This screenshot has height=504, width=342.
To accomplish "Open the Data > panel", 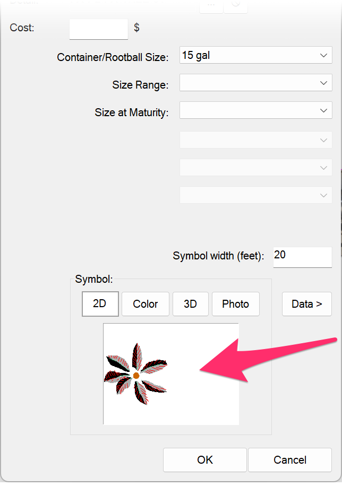I will click(307, 304).
